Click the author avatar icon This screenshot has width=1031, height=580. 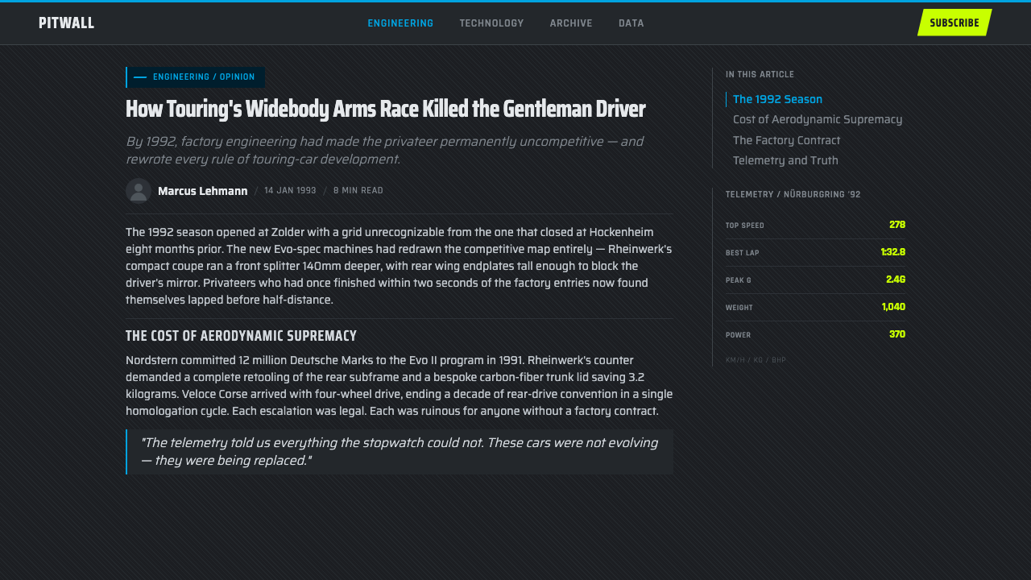(x=139, y=191)
